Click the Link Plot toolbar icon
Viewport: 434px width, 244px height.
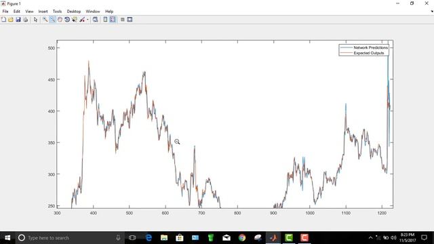point(95,20)
